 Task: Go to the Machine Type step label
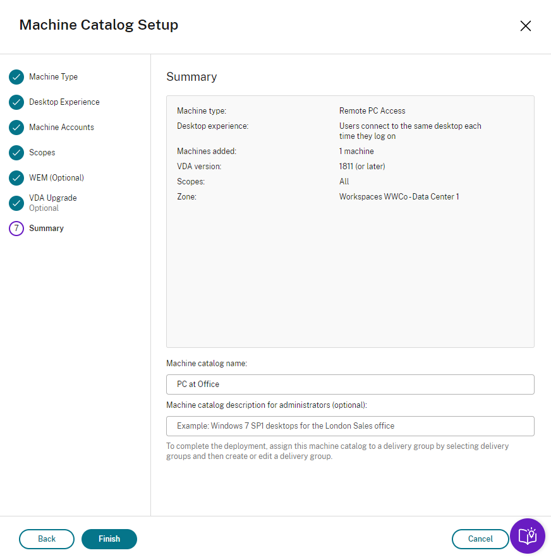click(53, 77)
